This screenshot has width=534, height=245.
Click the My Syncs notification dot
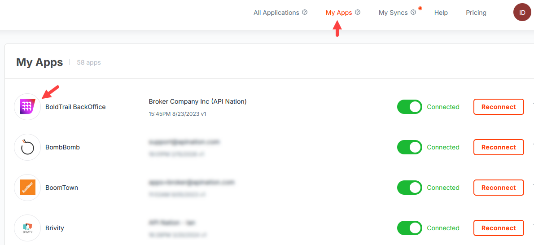click(x=420, y=8)
